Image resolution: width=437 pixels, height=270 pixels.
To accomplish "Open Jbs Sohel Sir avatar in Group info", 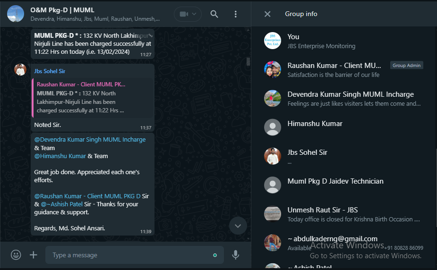I will (272, 156).
